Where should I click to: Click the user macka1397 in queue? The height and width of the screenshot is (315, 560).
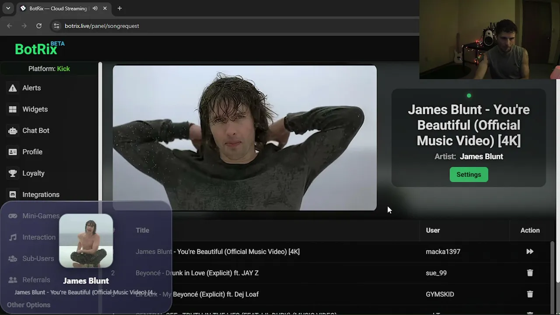click(443, 252)
